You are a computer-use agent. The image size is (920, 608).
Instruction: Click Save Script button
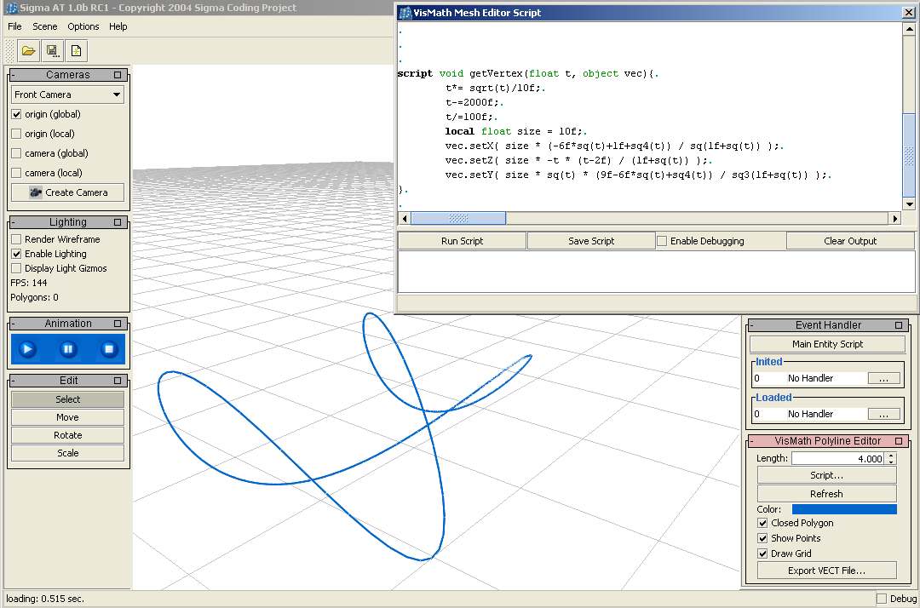(x=591, y=241)
